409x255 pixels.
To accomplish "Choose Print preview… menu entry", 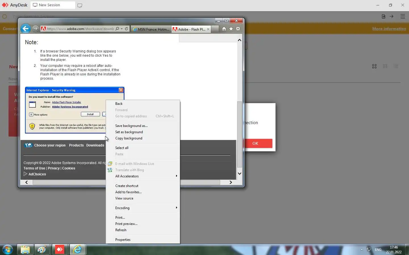I will 143,224.
